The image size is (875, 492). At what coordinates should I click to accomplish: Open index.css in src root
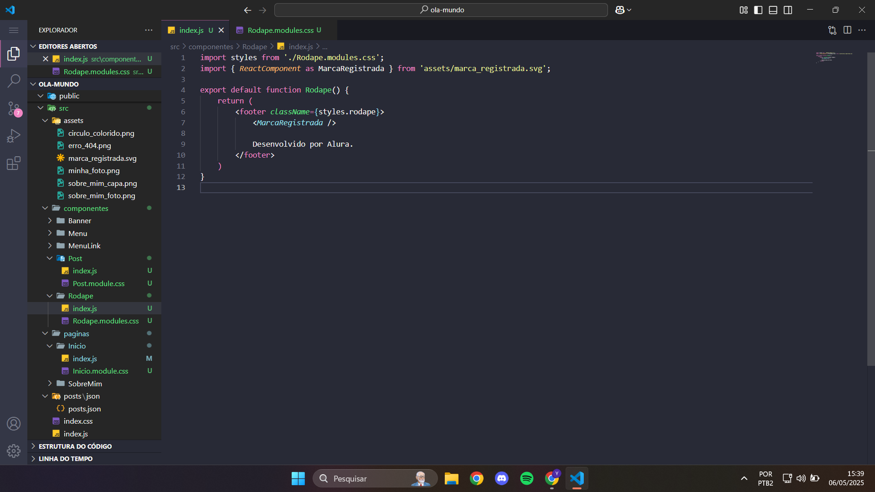click(94, 421)
